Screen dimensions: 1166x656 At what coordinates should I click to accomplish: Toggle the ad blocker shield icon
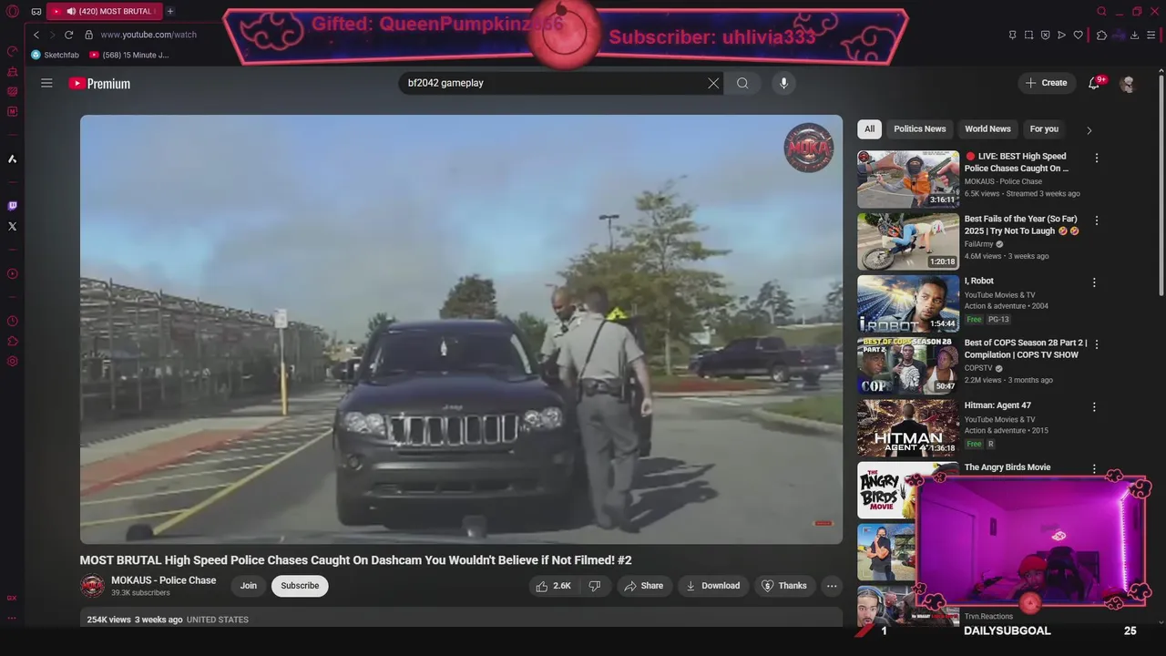point(1045,35)
